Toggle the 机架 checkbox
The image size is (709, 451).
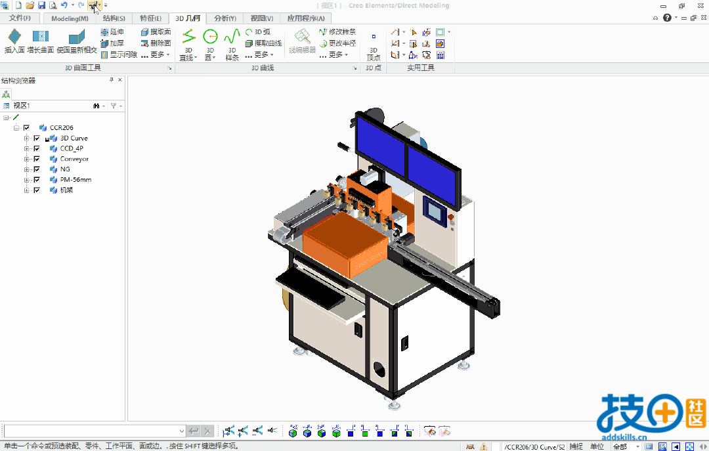pos(37,190)
